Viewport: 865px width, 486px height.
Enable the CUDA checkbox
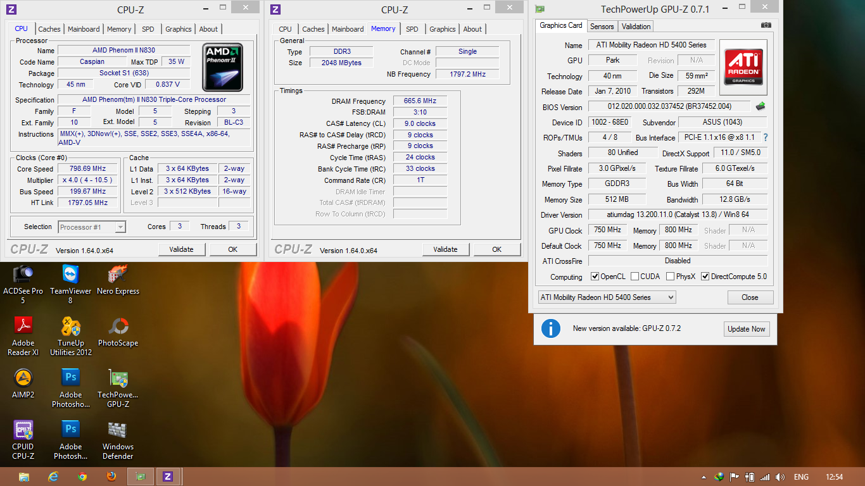[x=635, y=277]
